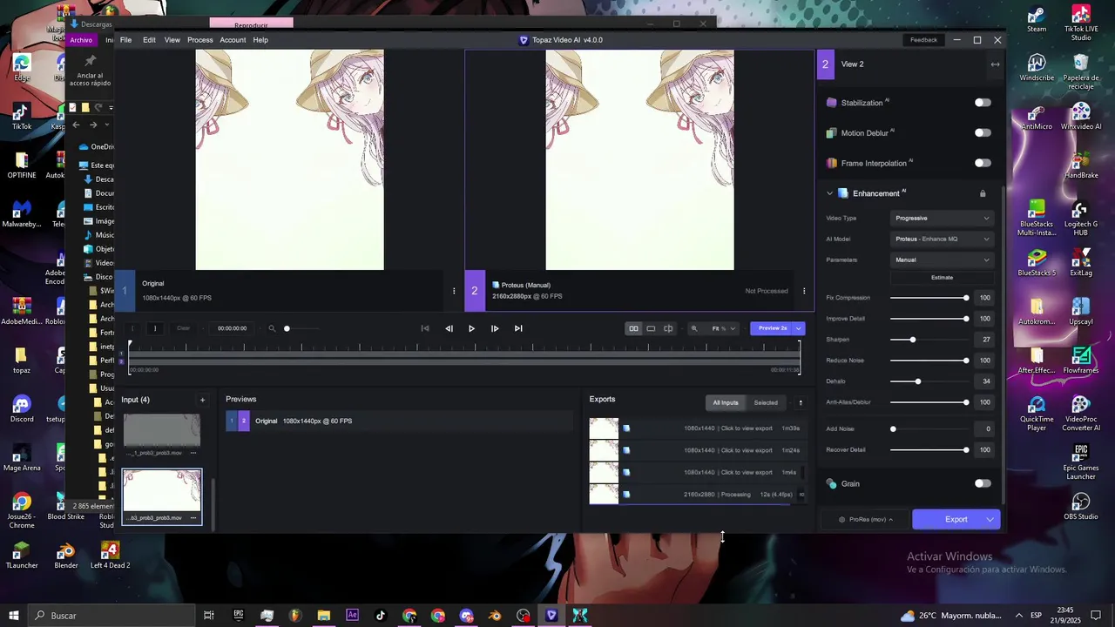1115x627 pixels.
Task: Click the Clear trim button
Action: tap(184, 328)
